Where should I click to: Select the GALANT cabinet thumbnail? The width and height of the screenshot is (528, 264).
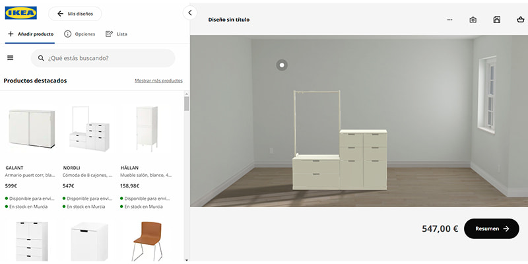point(32,128)
